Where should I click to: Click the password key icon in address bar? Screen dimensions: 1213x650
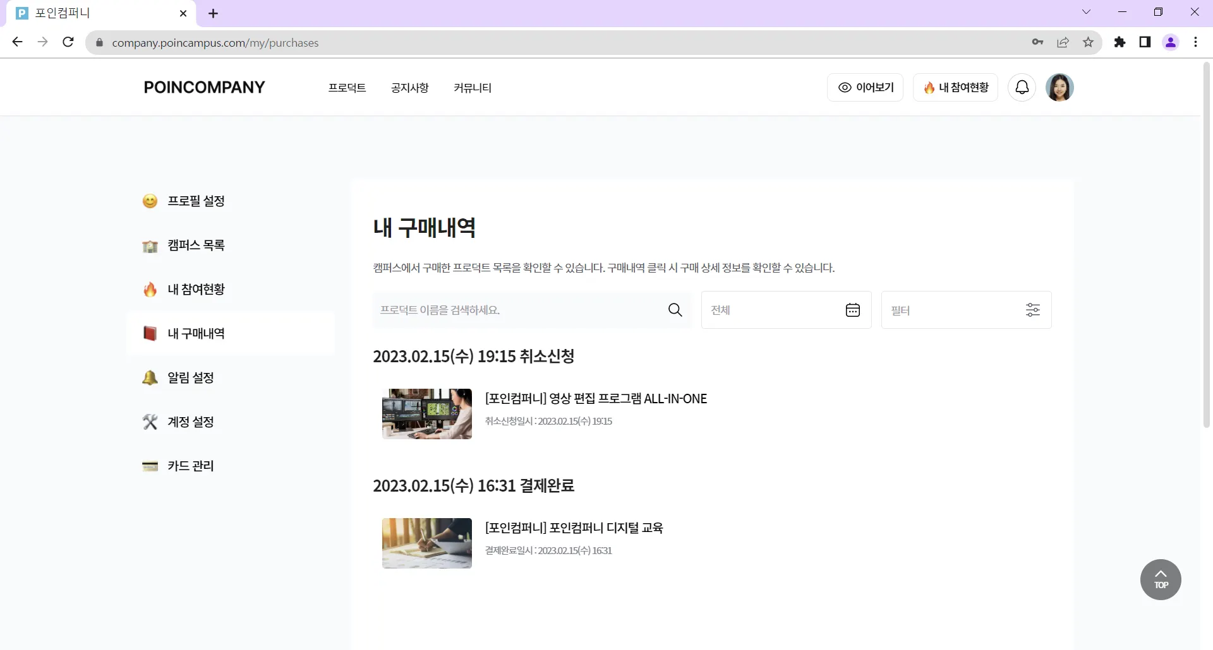click(x=1037, y=42)
